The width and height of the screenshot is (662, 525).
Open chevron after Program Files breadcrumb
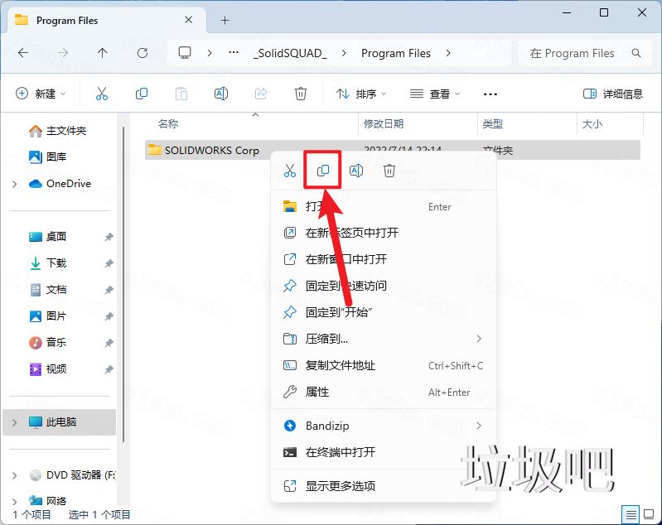click(448, 53)
